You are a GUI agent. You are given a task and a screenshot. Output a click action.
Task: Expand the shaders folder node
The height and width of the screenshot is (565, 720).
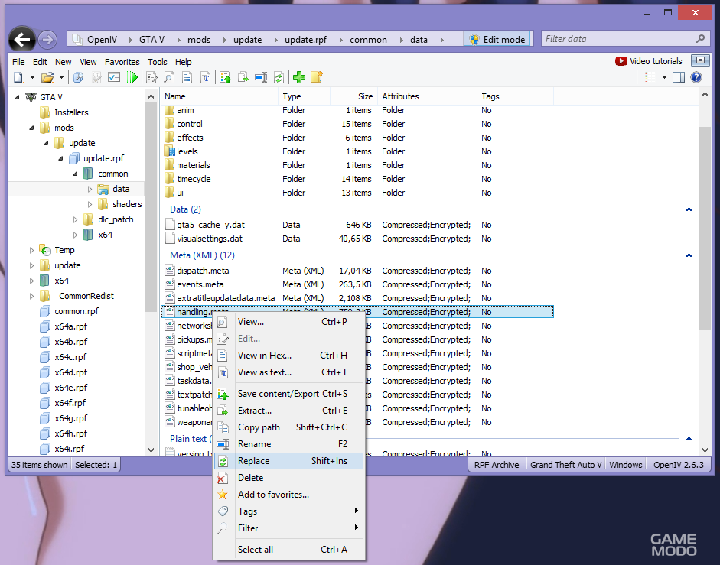click(90, 204)
